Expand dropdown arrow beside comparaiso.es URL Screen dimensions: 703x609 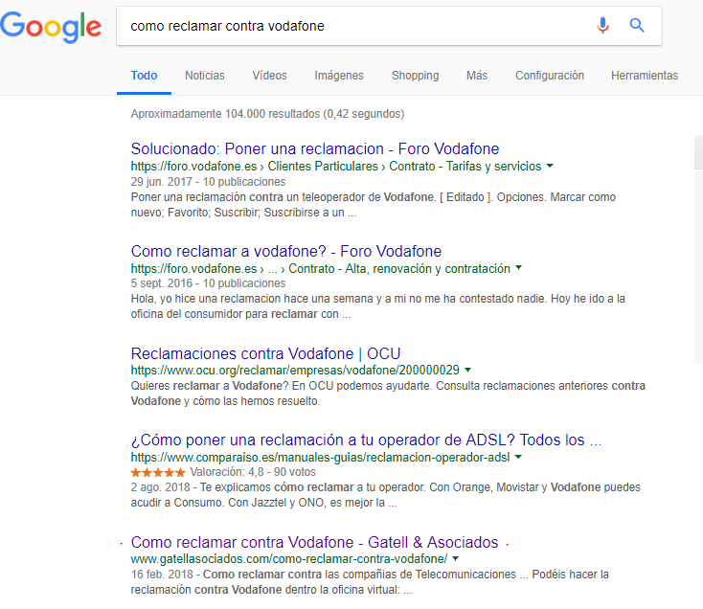pyautogui.click(x=518, y=457)
